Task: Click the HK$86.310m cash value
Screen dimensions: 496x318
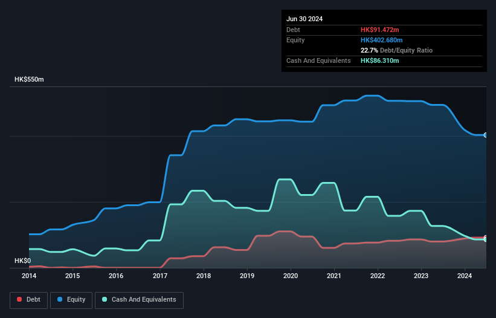Action: [x=379, y=60]
